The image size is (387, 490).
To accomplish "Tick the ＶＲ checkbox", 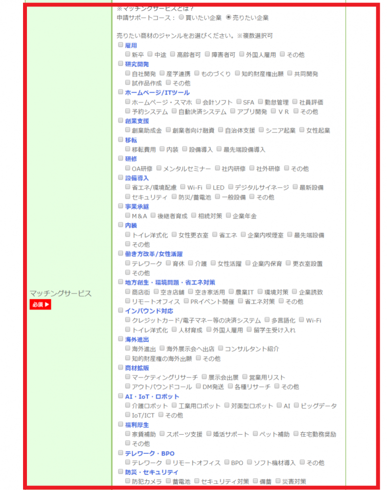I will [x=273, y=111].
